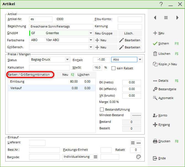Click the Bezeichnung text field
Screen dimensions: 185x167
pos(61,27)
